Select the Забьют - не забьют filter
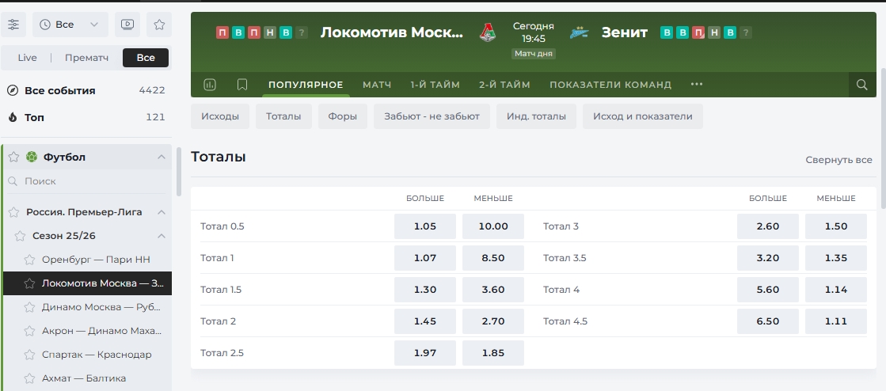The image size is (886, 391). (x=432, y=116)
